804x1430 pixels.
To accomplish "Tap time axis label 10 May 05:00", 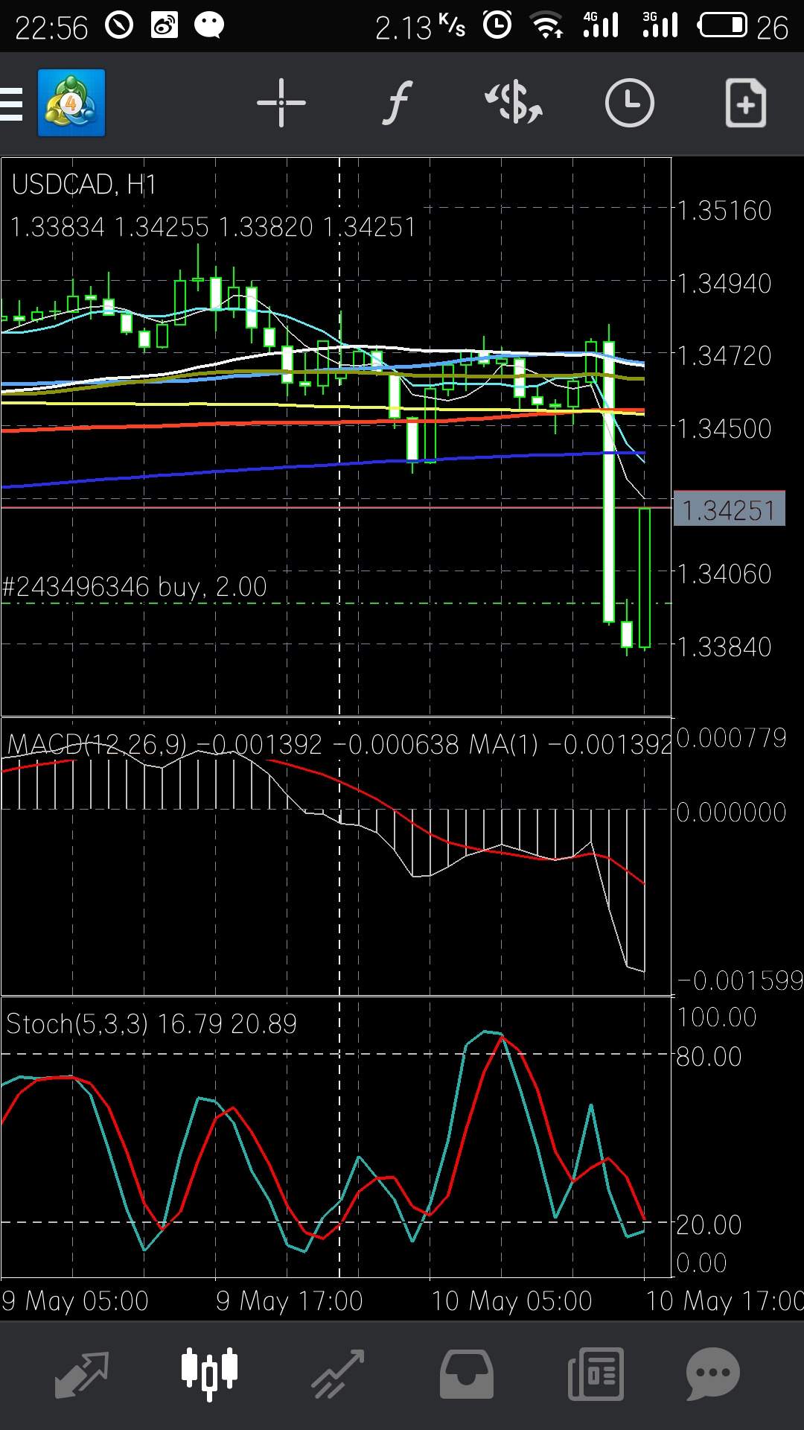I will coord(512,1301).
